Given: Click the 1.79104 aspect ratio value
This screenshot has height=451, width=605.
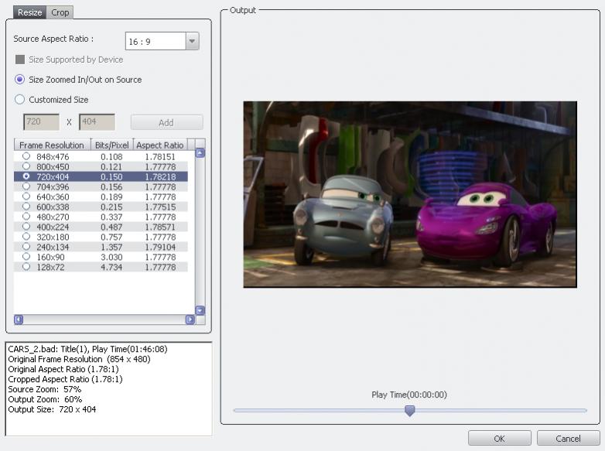Looking at the screenshot, I should coord(160,247).
